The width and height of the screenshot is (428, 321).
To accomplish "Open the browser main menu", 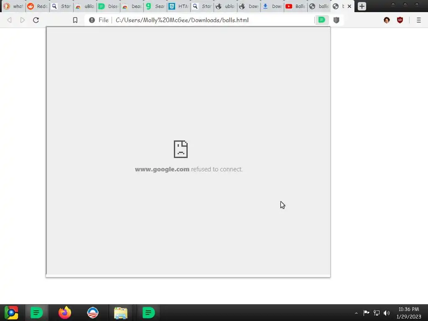I will (419, 20).
